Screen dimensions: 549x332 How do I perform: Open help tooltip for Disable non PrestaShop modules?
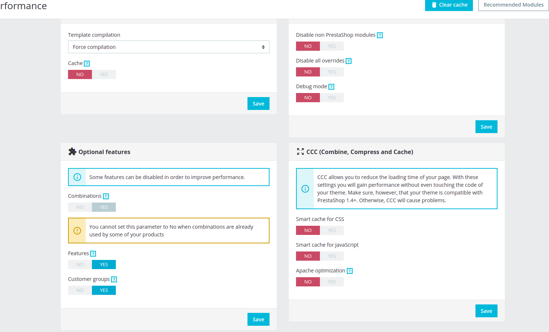click(380, 35)
